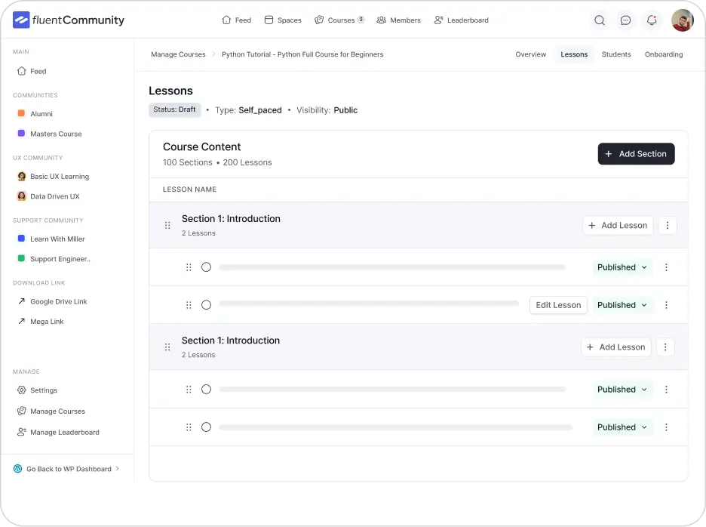Image resolution: width=706 pixels, height=527 pixels.
Task: Switch to the Students tab
Action: [616, 54]
